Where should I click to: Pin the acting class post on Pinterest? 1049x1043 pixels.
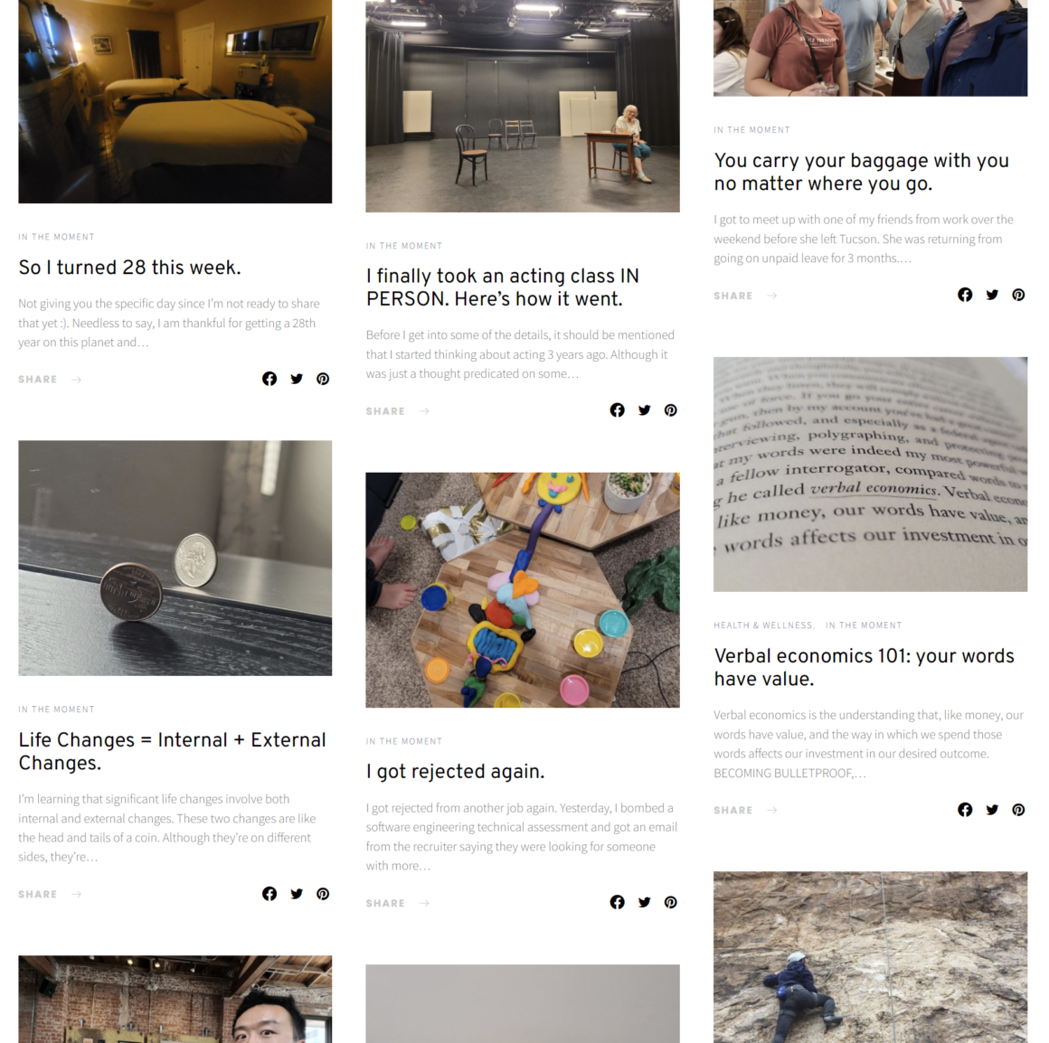pyautogui.click(x=670, y=410)
